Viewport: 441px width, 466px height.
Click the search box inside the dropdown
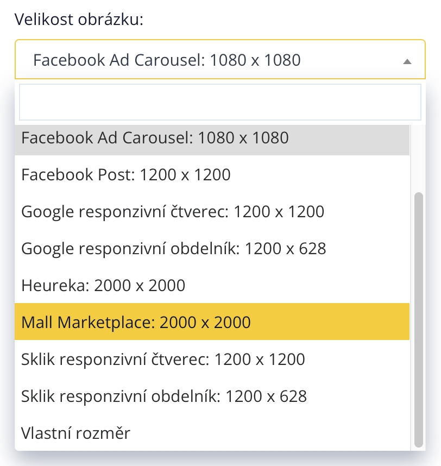tap(220, 102)
